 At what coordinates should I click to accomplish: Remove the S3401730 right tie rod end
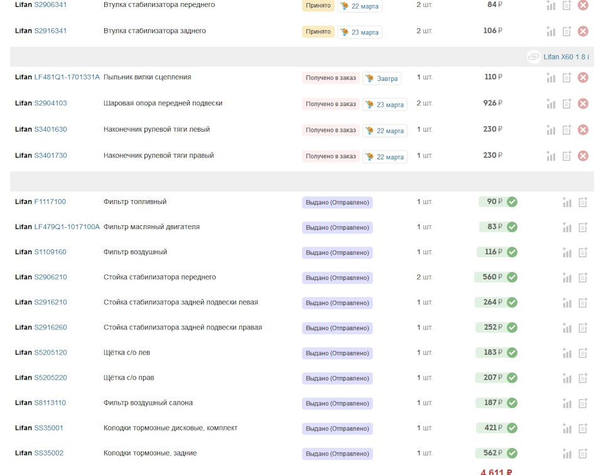pos(583,156)
